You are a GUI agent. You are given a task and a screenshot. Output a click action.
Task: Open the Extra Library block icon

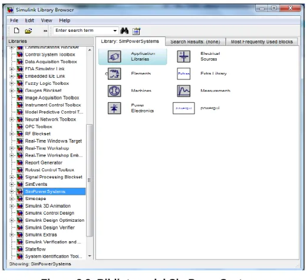184,74
